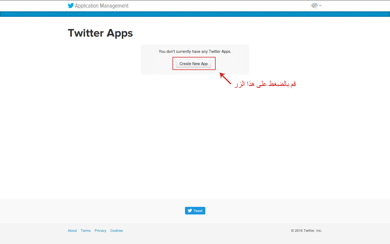The width and height of the screenshot is (390, 244).
Task: Click the Twitter bird logo in header
Action: click(71, 6)
